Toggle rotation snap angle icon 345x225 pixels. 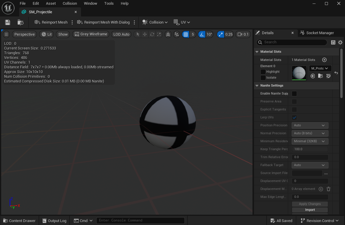point(202,34)
